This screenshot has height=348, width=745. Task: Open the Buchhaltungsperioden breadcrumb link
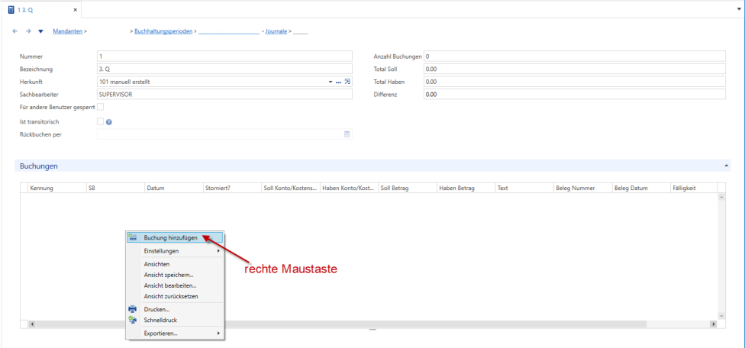tap(163, 31)
